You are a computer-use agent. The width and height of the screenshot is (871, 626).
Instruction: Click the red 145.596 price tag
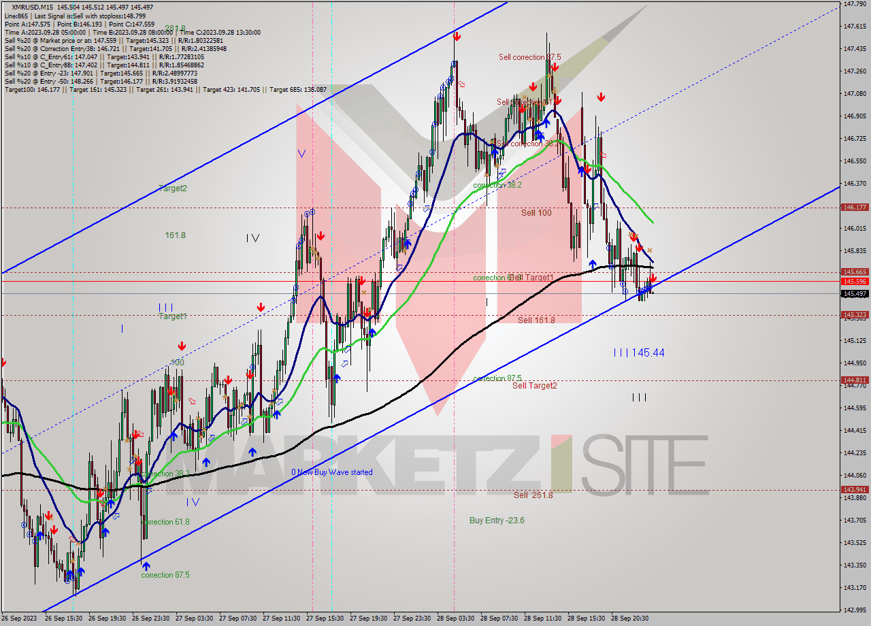(x=855, y=281)
